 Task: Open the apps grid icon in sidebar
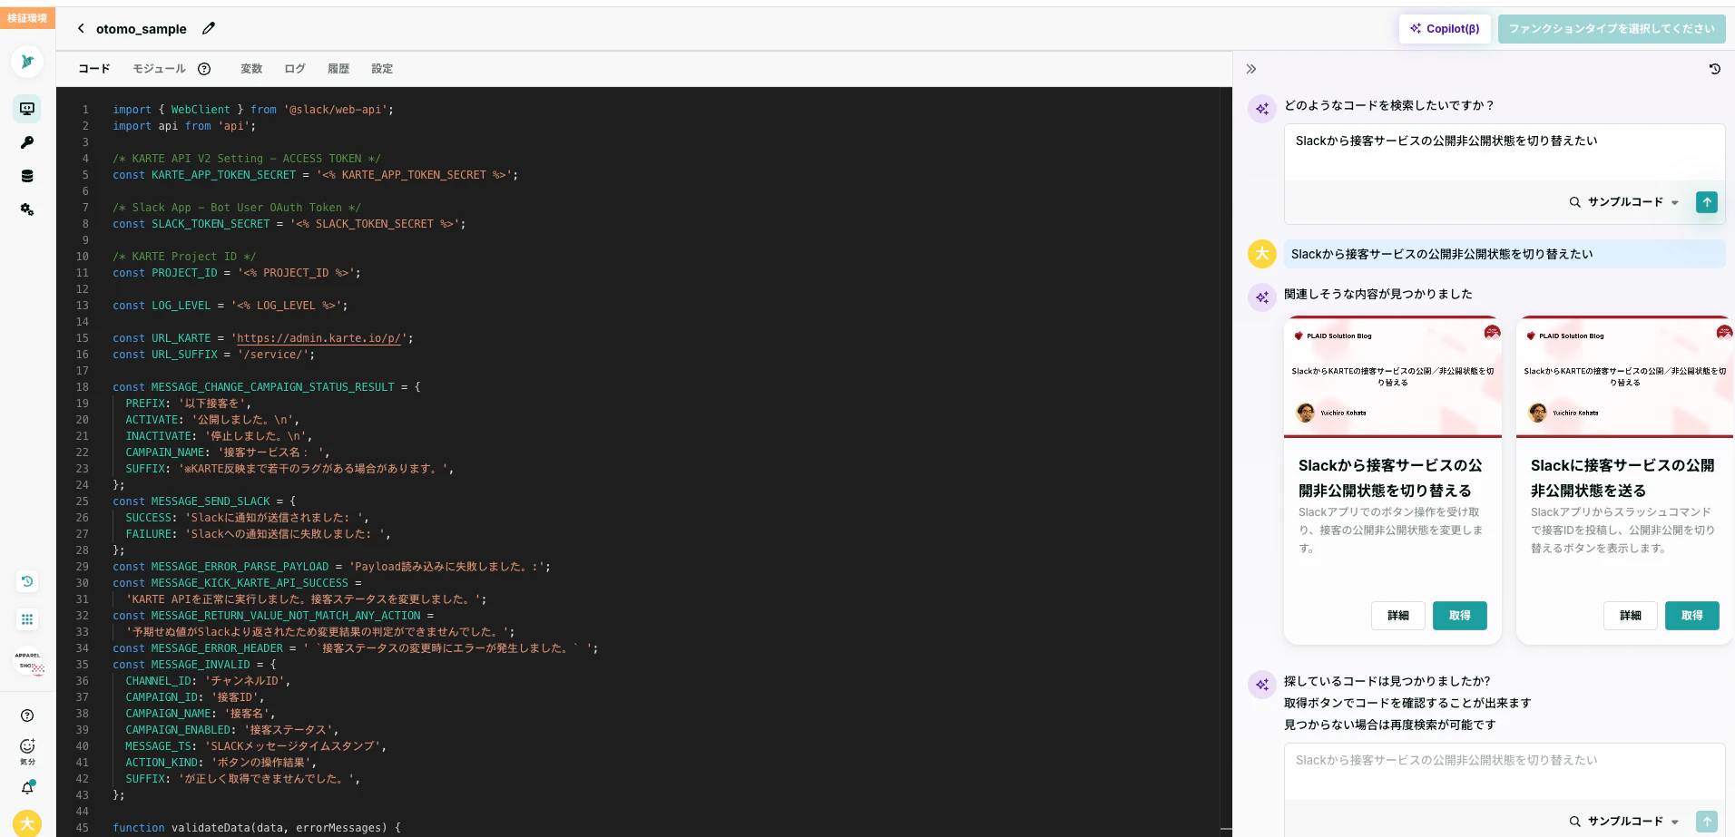click(x=27, y=619)
